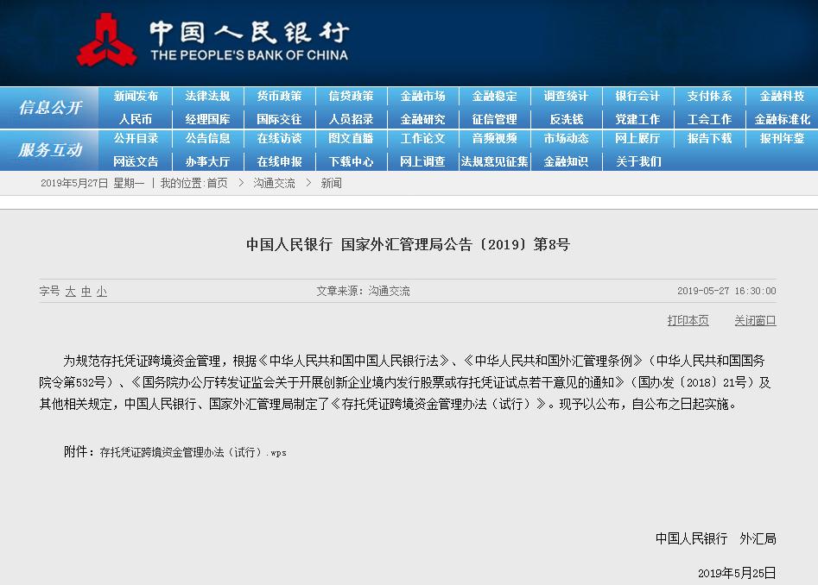Open the 法规意见征集 navigation menu
The height and width of the screenshot is (585, 818).
coord(494,161)
